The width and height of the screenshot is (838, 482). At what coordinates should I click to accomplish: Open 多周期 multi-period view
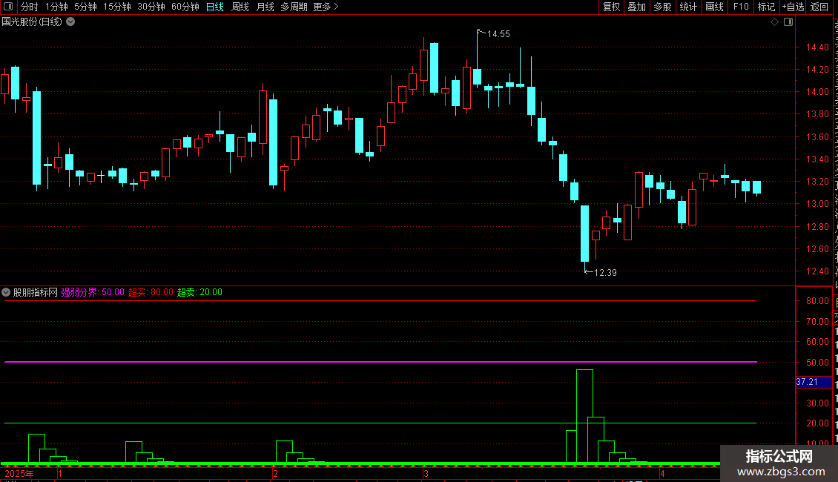click(x=294, y=7)
